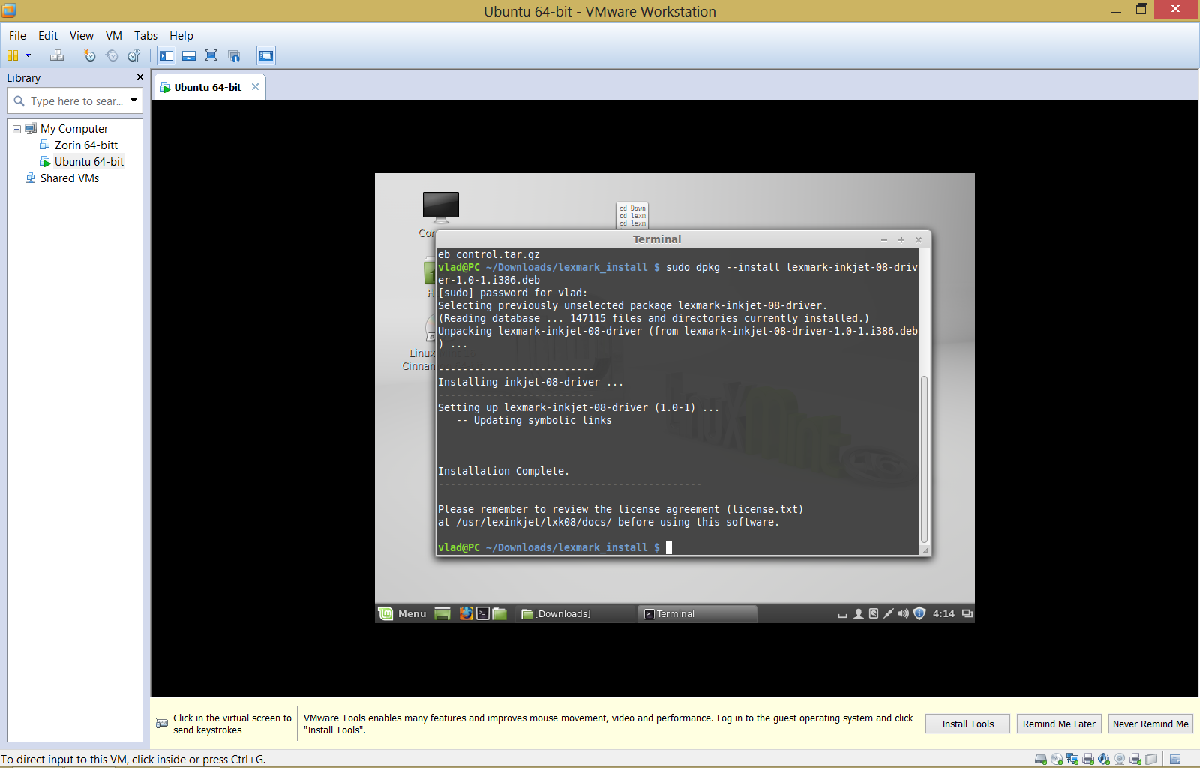Screen dimensions: 1200x768
Task: Enter full screen mode from the toolbar
Action: pos(211,55)
